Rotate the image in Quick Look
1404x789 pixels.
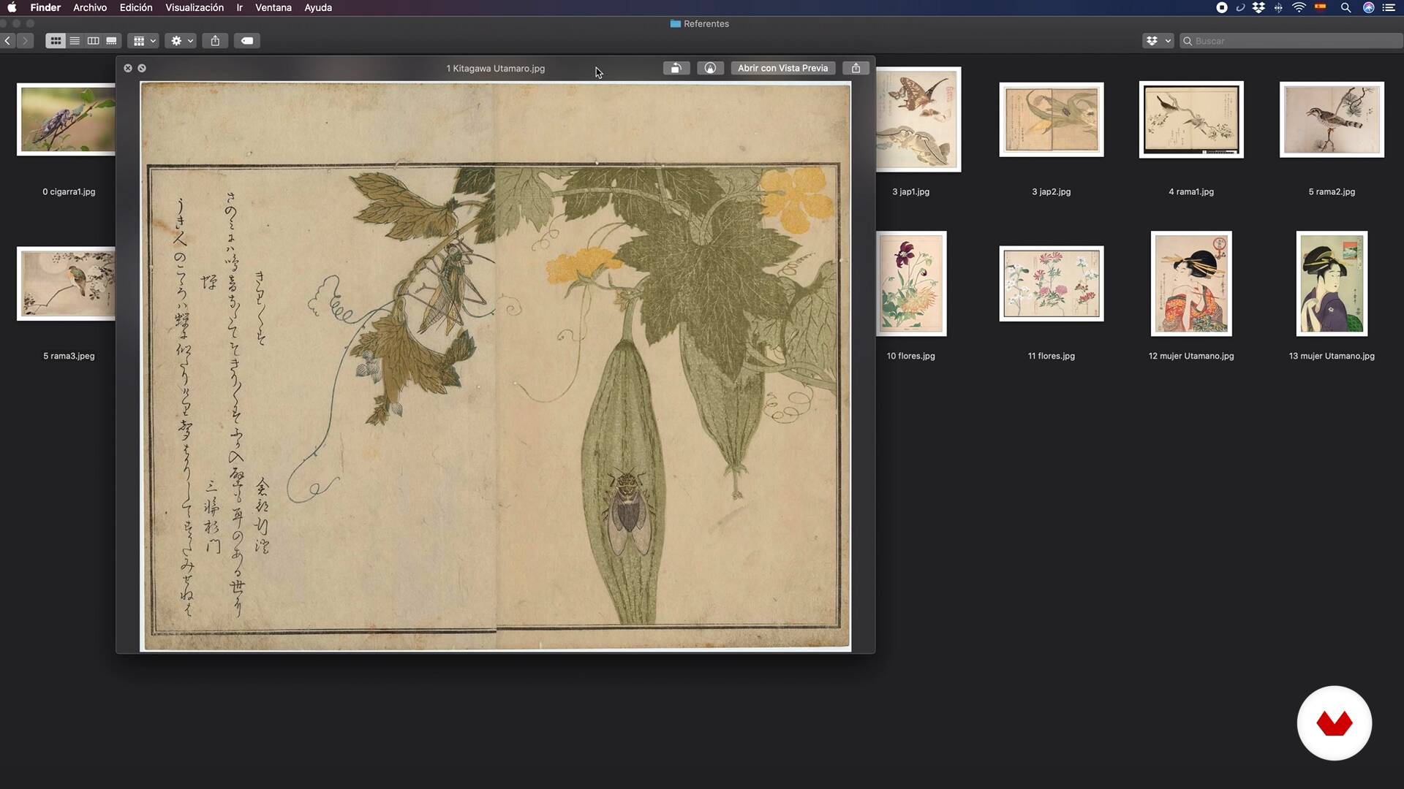click(676, 68)
